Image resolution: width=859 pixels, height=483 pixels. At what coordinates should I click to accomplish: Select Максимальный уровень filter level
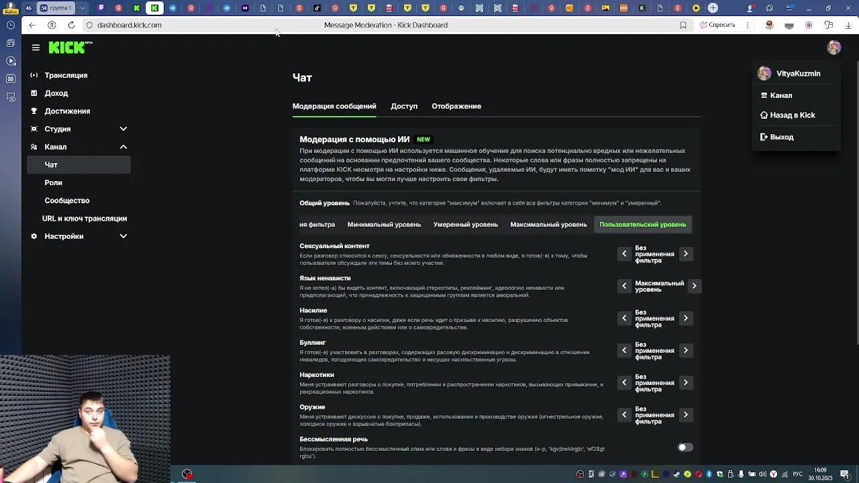[548, 225]
